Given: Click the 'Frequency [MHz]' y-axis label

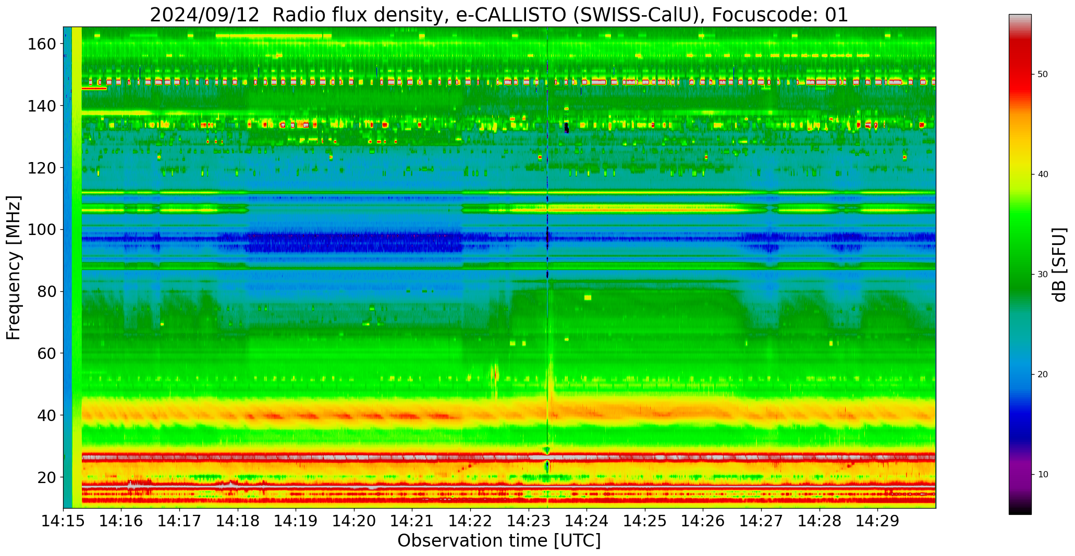Looking at the screenshot, I should click(14, 267).
